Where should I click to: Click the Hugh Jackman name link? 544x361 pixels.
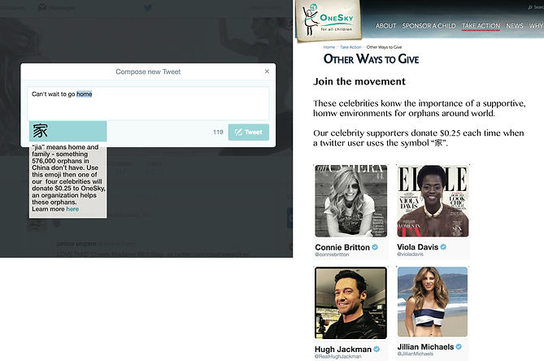343,349
